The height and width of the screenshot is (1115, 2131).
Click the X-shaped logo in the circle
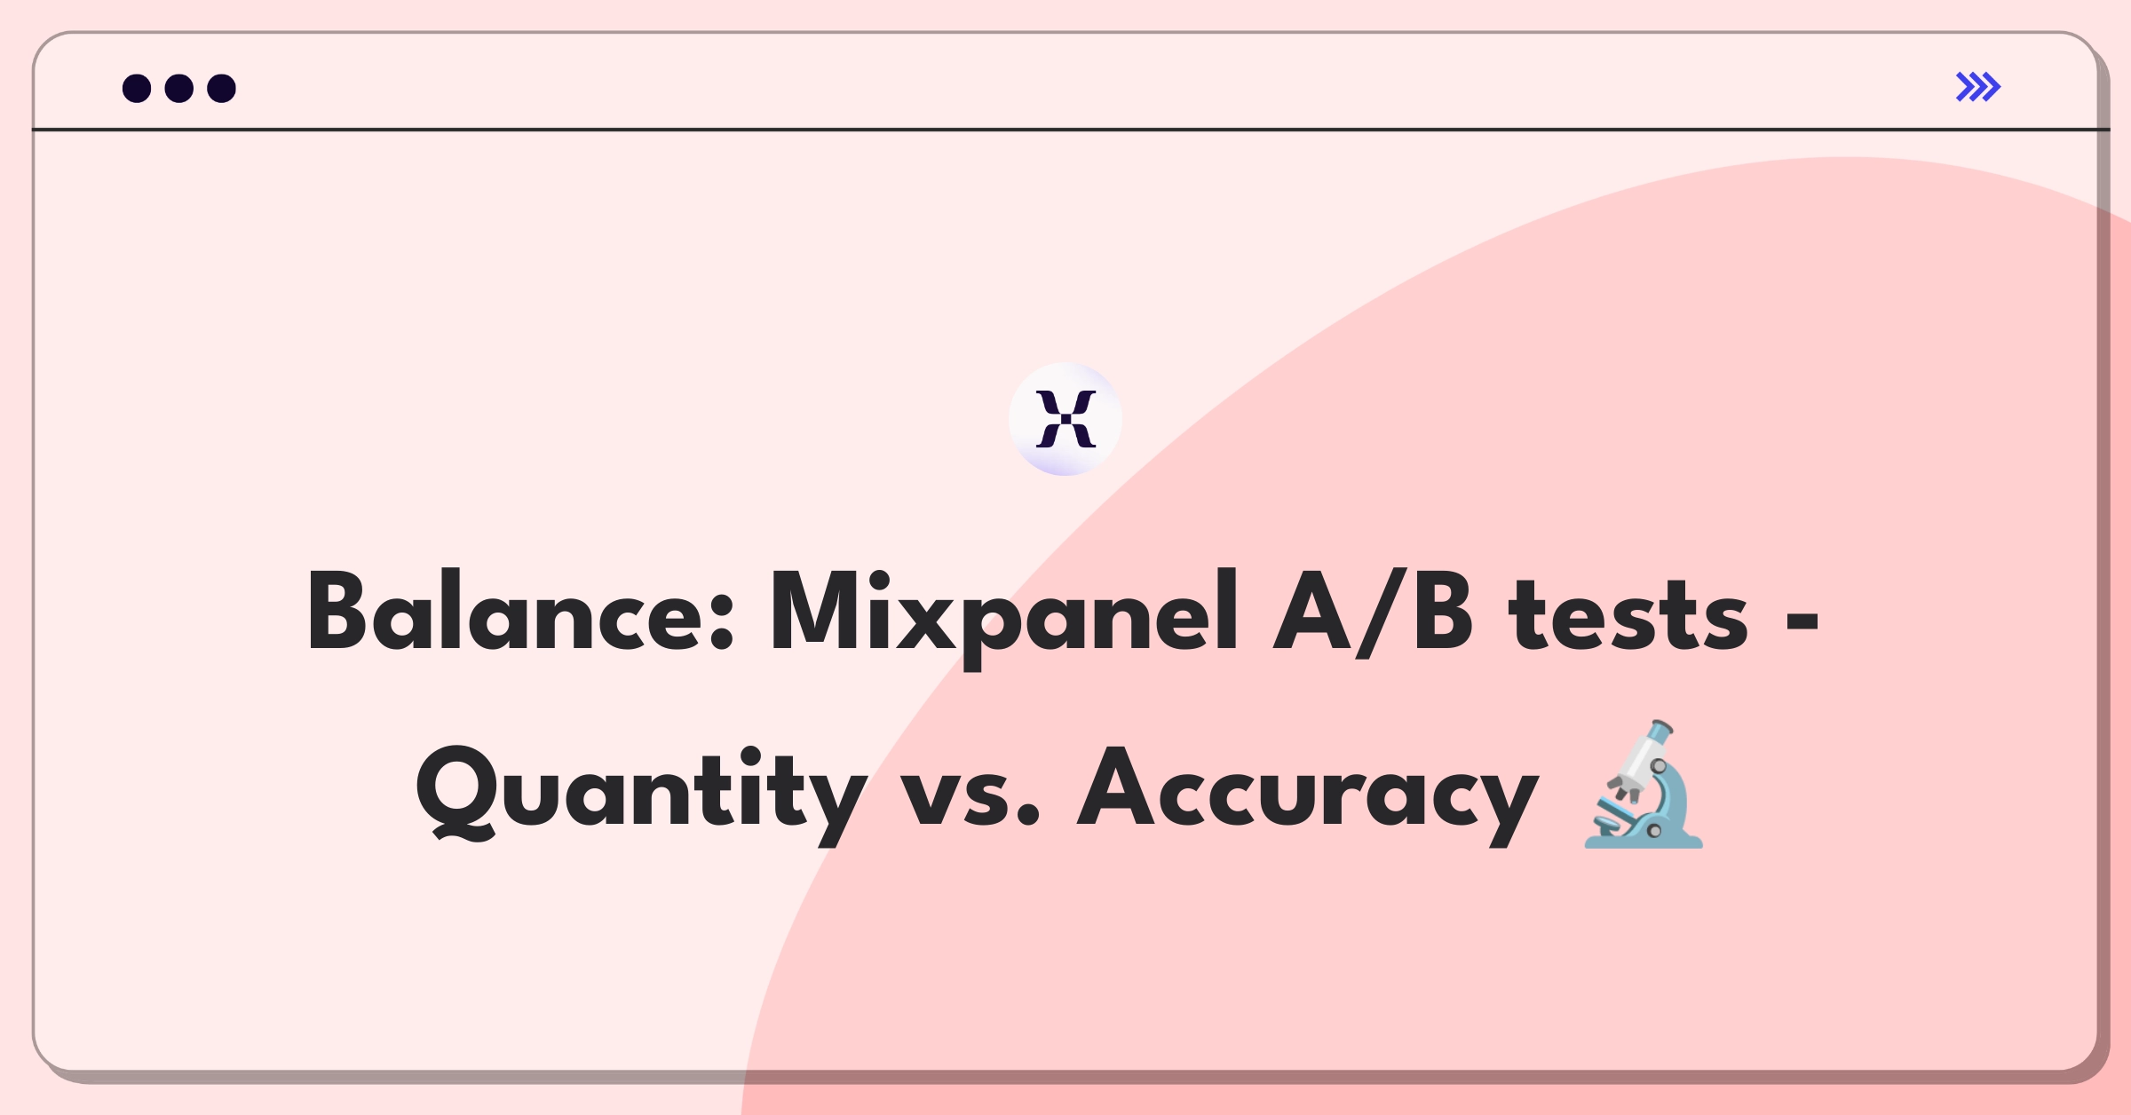tap(1065, 419)
